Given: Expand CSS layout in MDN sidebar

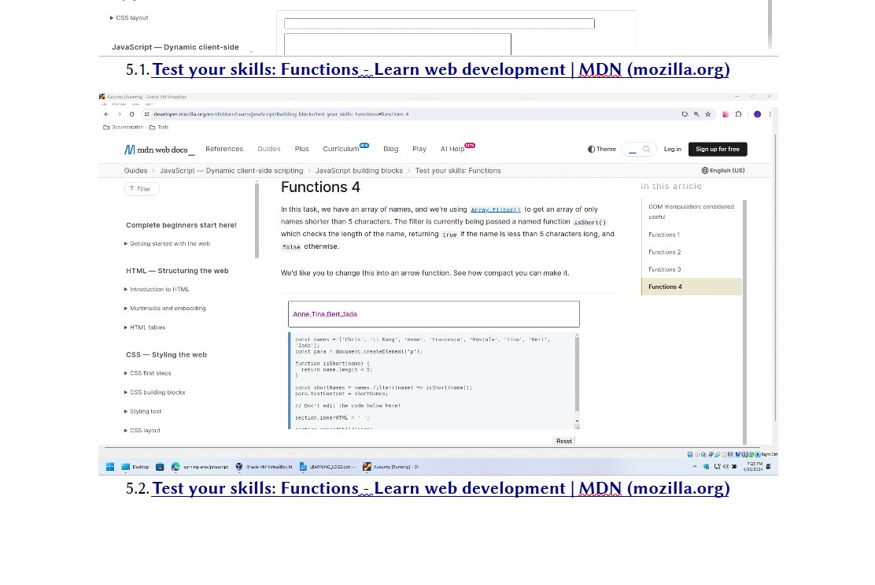Looking at the screenshot, I should pyautogui.click(x=142, y=431).
